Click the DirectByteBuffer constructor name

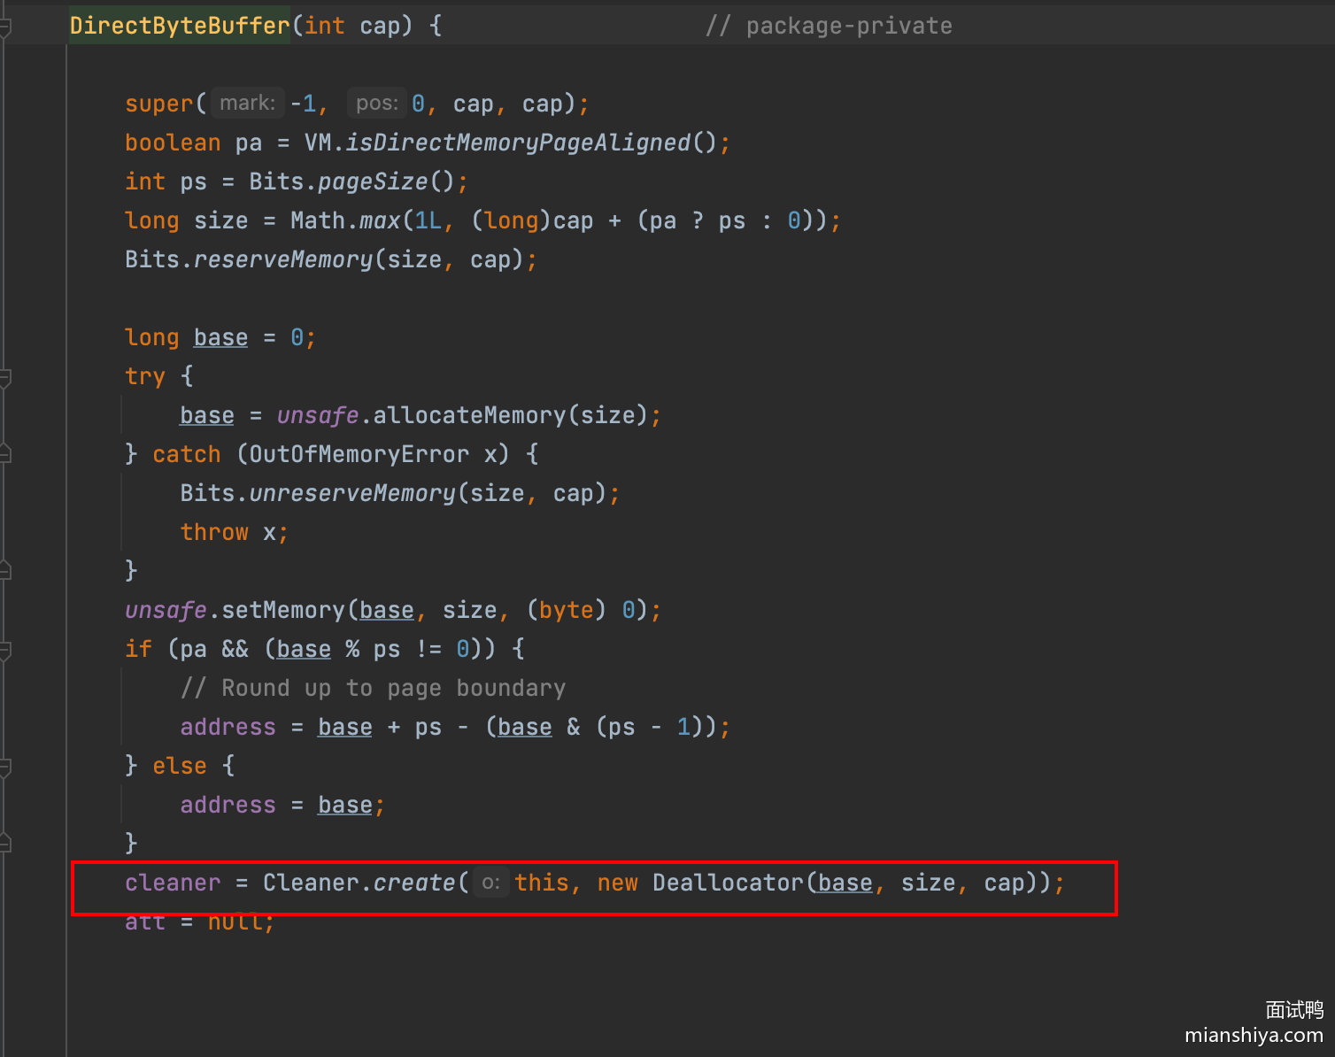(x=180, y=26)
